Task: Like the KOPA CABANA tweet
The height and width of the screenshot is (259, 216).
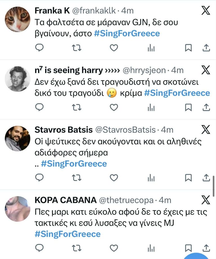Action: coord(113,248)
